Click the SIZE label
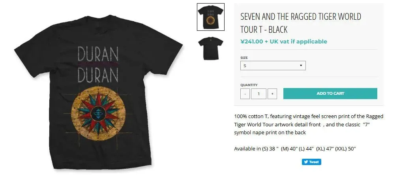This screenshot has width=399, height=186. tap(244, 58)
